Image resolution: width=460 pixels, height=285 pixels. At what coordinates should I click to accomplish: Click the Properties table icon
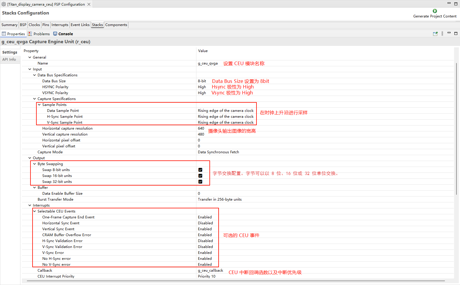click(x=4, y=34)
